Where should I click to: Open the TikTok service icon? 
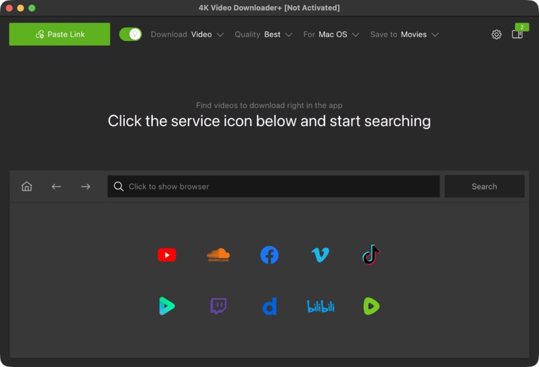(x=371, y=255)
